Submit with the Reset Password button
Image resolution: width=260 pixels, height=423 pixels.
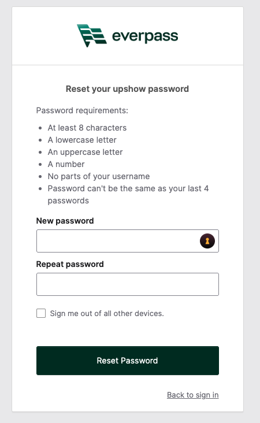(128, 361)
